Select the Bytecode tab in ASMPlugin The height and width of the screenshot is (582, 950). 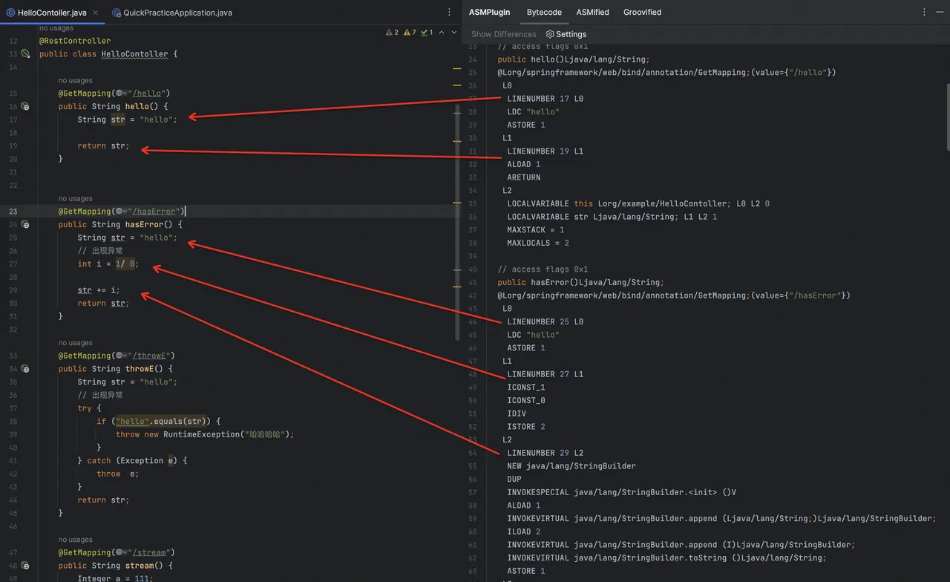point(544,12)
